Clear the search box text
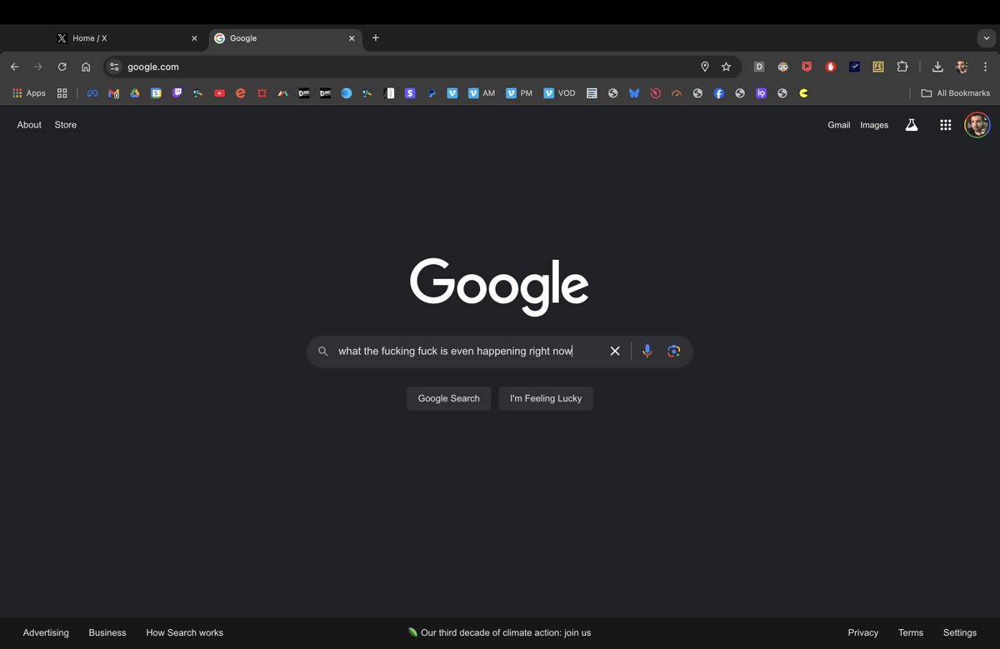The width and height of the screenshot is (1000, 649). 615,352
